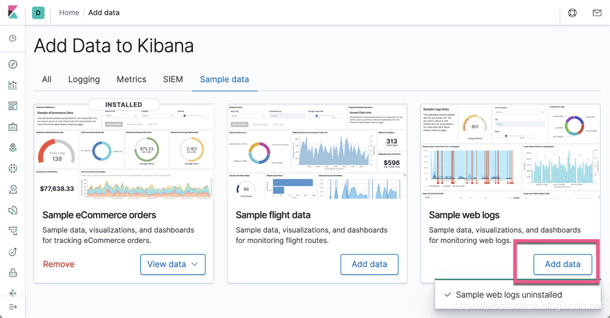Add data for Sample flight data
This screenshot has height=318, width=610.
369,265
